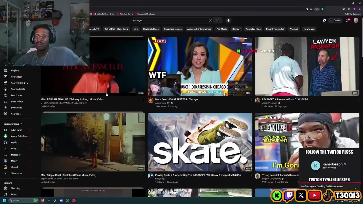363x204 pixels.
Task: Open OBS Studio from the taskbar
Action: coord(67,201)
